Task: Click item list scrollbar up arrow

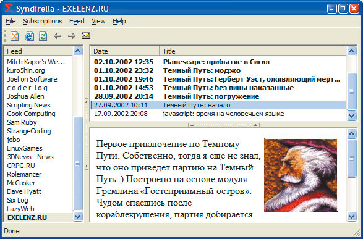Action: tap(351, 51)
